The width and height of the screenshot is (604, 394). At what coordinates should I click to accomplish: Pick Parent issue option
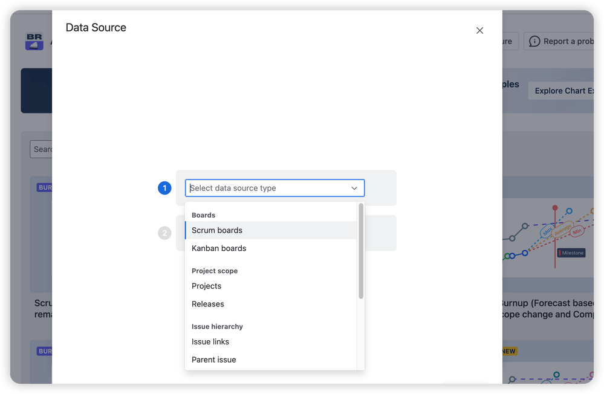click(271, 360)
